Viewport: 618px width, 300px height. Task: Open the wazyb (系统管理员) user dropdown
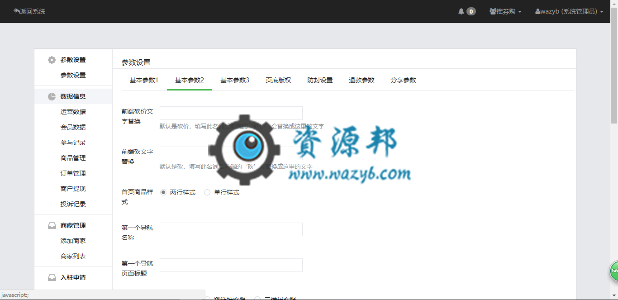point(569,11)
